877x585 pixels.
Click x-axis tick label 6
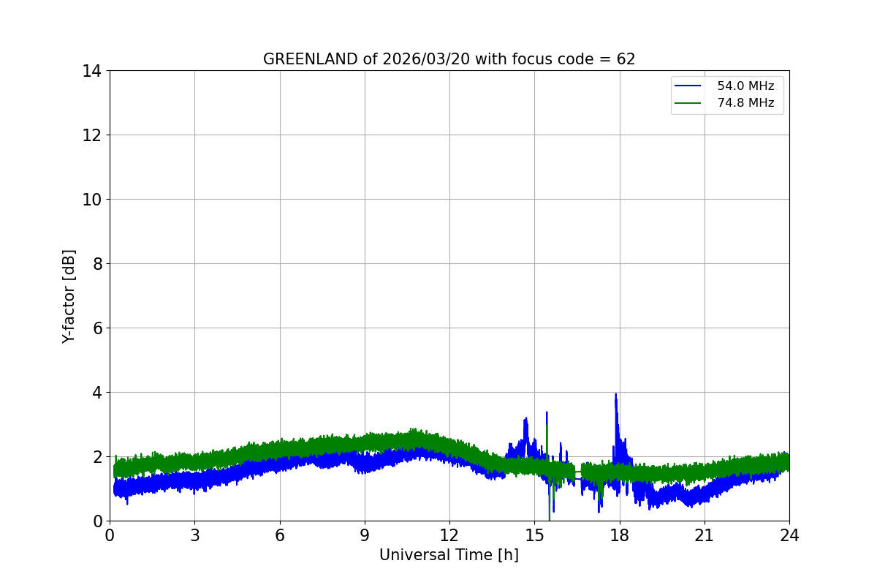[x=280, y=535]
